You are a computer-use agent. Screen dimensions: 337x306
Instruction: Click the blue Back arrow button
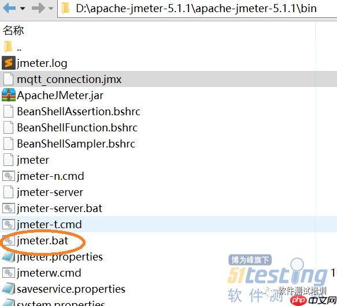[9, 9]
